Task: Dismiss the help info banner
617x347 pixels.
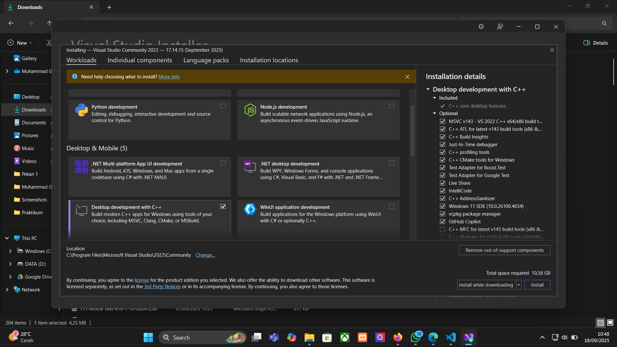Action: tap(407, 77)
